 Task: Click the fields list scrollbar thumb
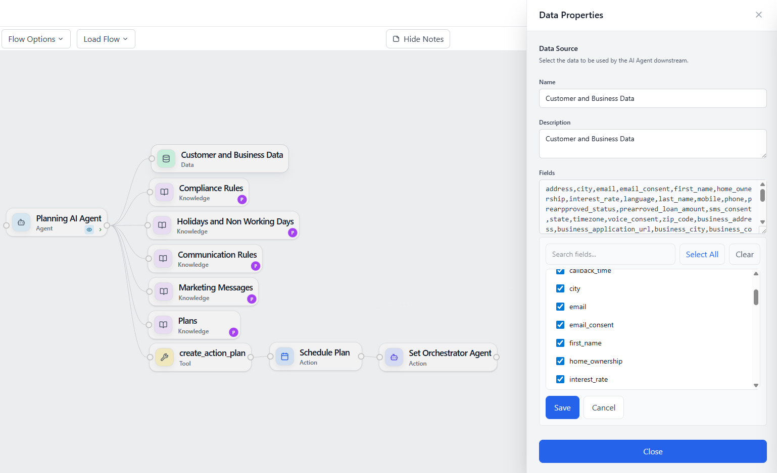(756, 297)
